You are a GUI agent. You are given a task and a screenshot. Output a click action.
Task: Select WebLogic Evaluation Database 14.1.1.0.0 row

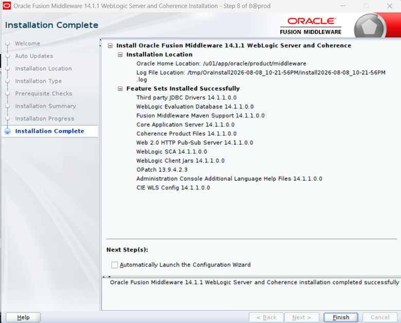195,107
